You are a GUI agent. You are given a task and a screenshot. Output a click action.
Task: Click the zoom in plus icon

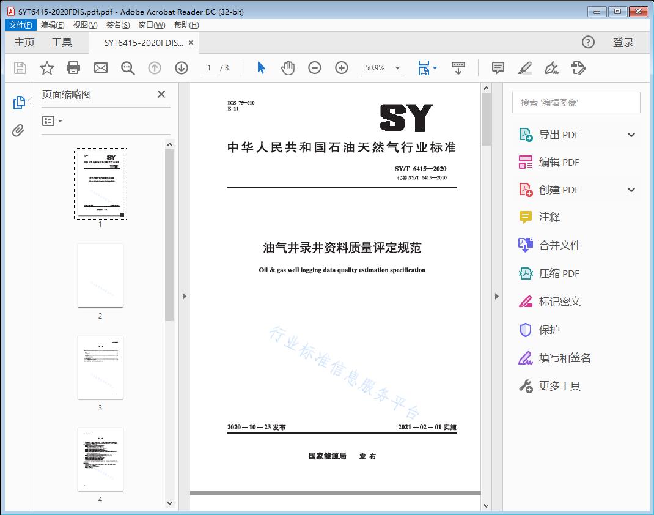click(342, 68)
